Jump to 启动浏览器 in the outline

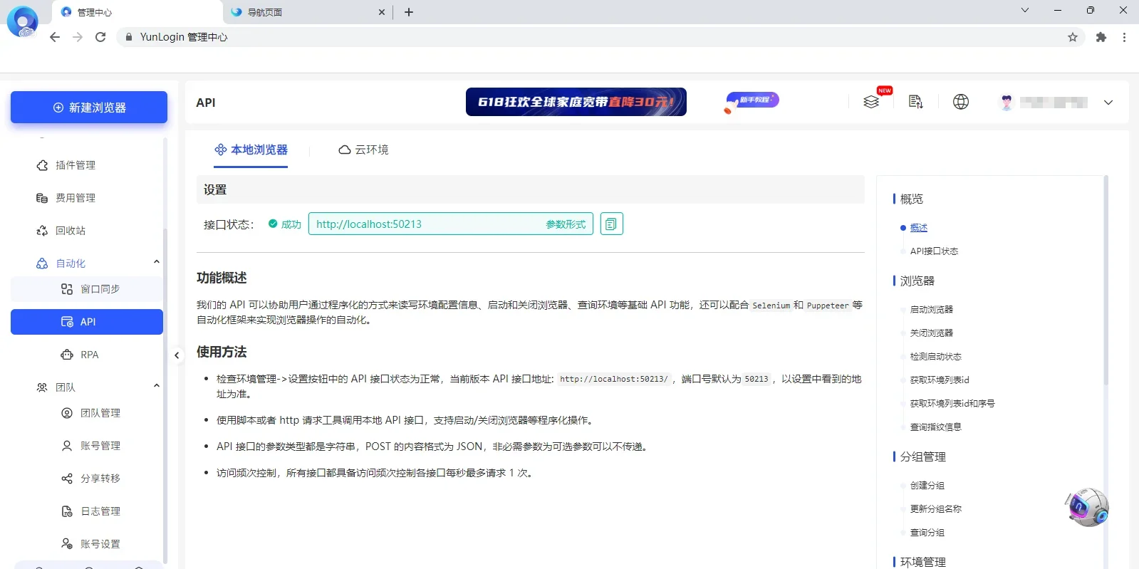(x=931, y=310)
